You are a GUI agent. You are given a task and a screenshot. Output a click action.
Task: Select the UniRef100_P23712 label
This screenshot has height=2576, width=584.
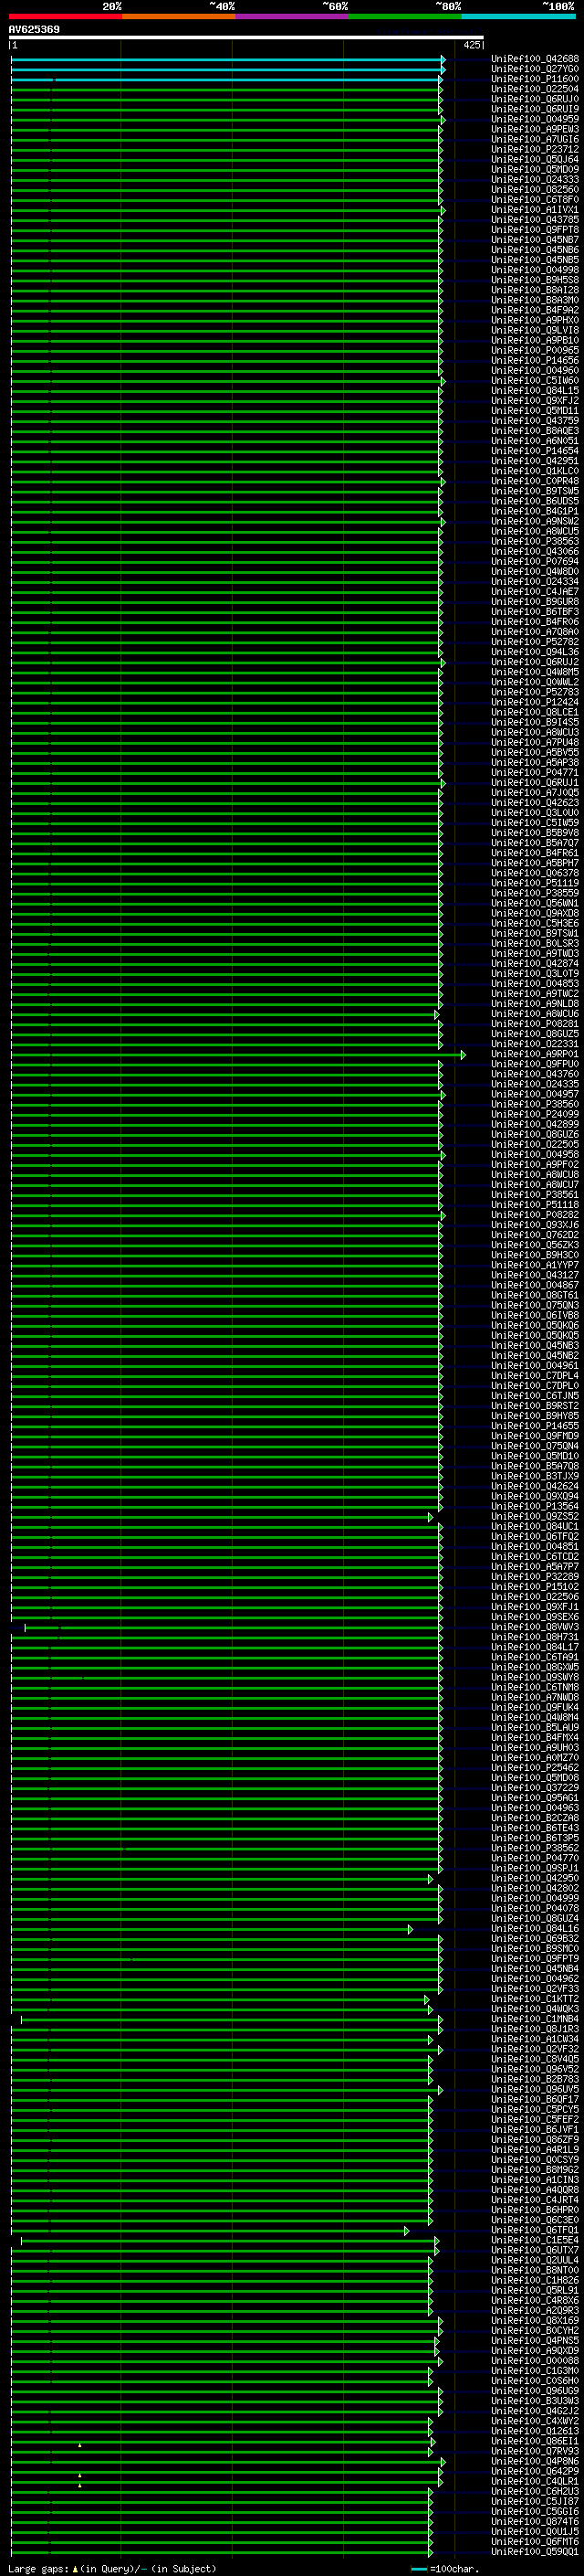(535, 149)
